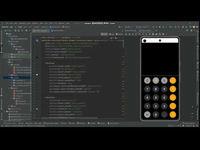
Task: Switch editor to Design view mode
Action: coord(120,34)
